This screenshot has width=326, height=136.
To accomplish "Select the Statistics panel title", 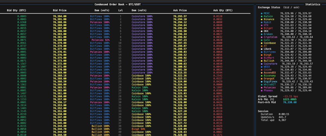I will click(x=313, y=4).
